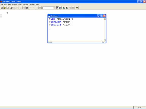Image resolution: width=146 pixels, height=109 pixels.
Task: Click the AutoForm toolbar icon
Action: tap(70, 8)
